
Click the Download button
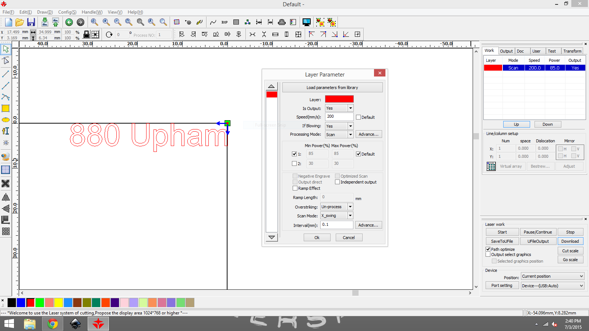coord(570,241)
